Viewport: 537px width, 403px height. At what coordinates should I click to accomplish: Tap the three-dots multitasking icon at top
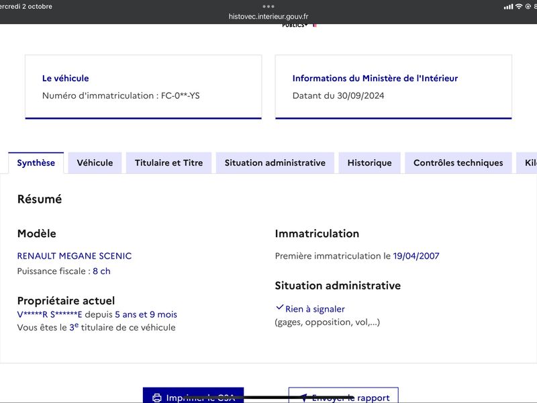(x=268, y=6)
